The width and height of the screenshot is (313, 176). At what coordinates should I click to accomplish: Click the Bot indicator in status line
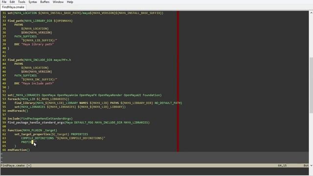pyautogui.click(x=306, y=165)
